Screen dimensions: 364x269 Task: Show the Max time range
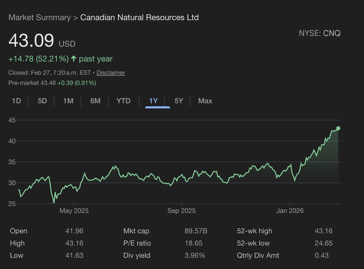(x=205, y=101)
